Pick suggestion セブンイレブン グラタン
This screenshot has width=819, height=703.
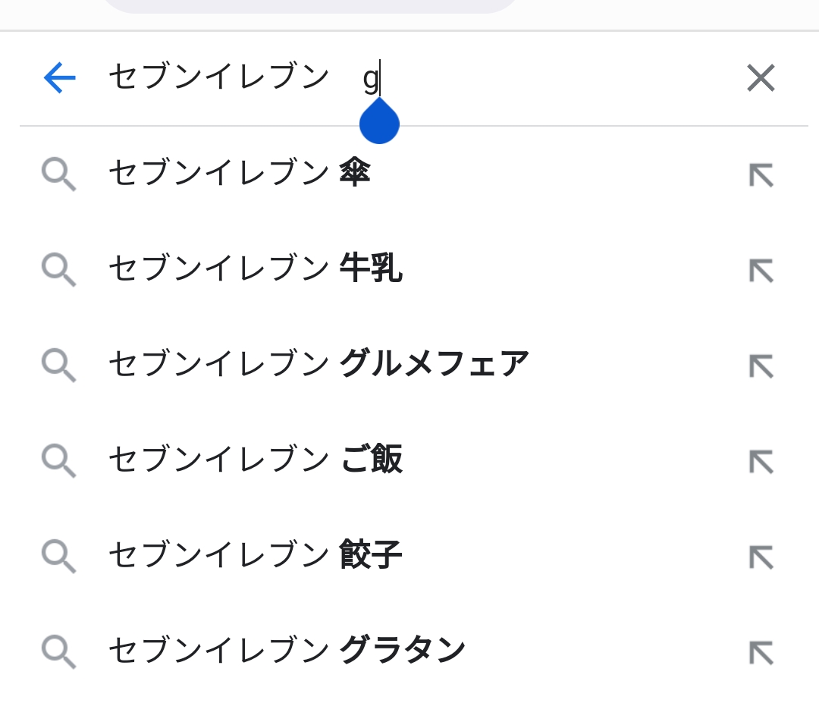tap(287, 651)
